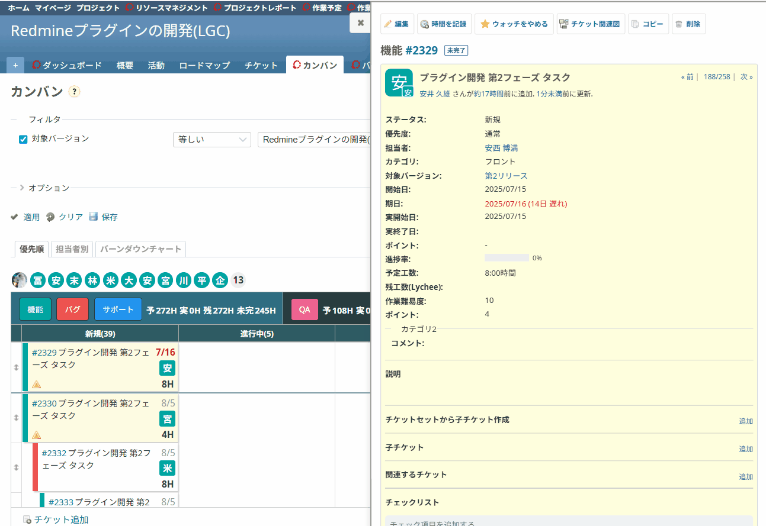
Task: Click the チケット追加 add ticket link
Action: [x=61, y=519]
